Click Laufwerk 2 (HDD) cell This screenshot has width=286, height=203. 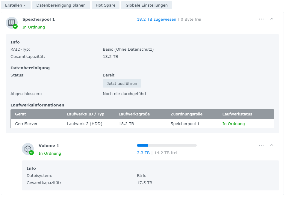[x=84, y=124]
